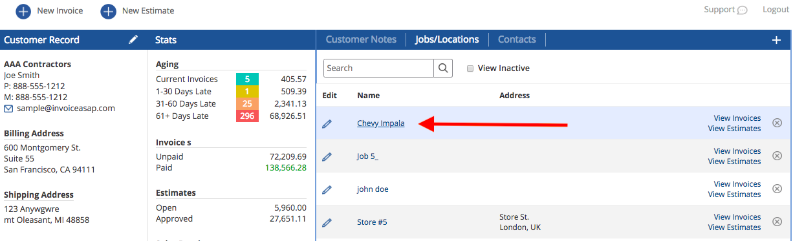Click the Billing Address heading

(34, 133)
